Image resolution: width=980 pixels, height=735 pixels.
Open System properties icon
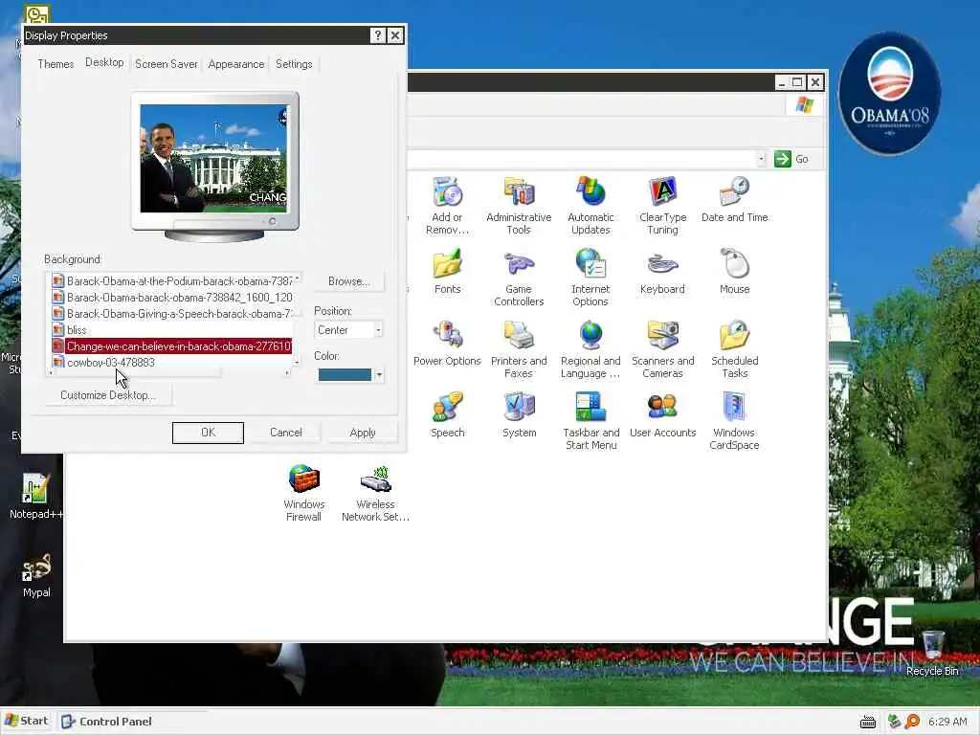click(519, 415)
